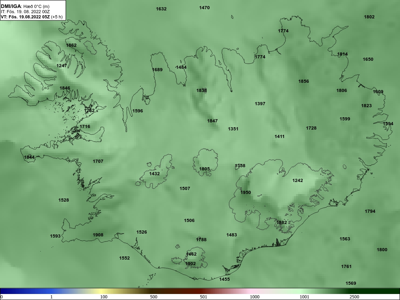Select the 1794 offshore value
The width and height of the screenshot is (400, 300).
coord(370,211)
